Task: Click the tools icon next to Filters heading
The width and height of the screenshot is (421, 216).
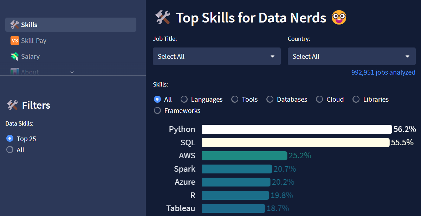Action: click(x=12, y=105)
